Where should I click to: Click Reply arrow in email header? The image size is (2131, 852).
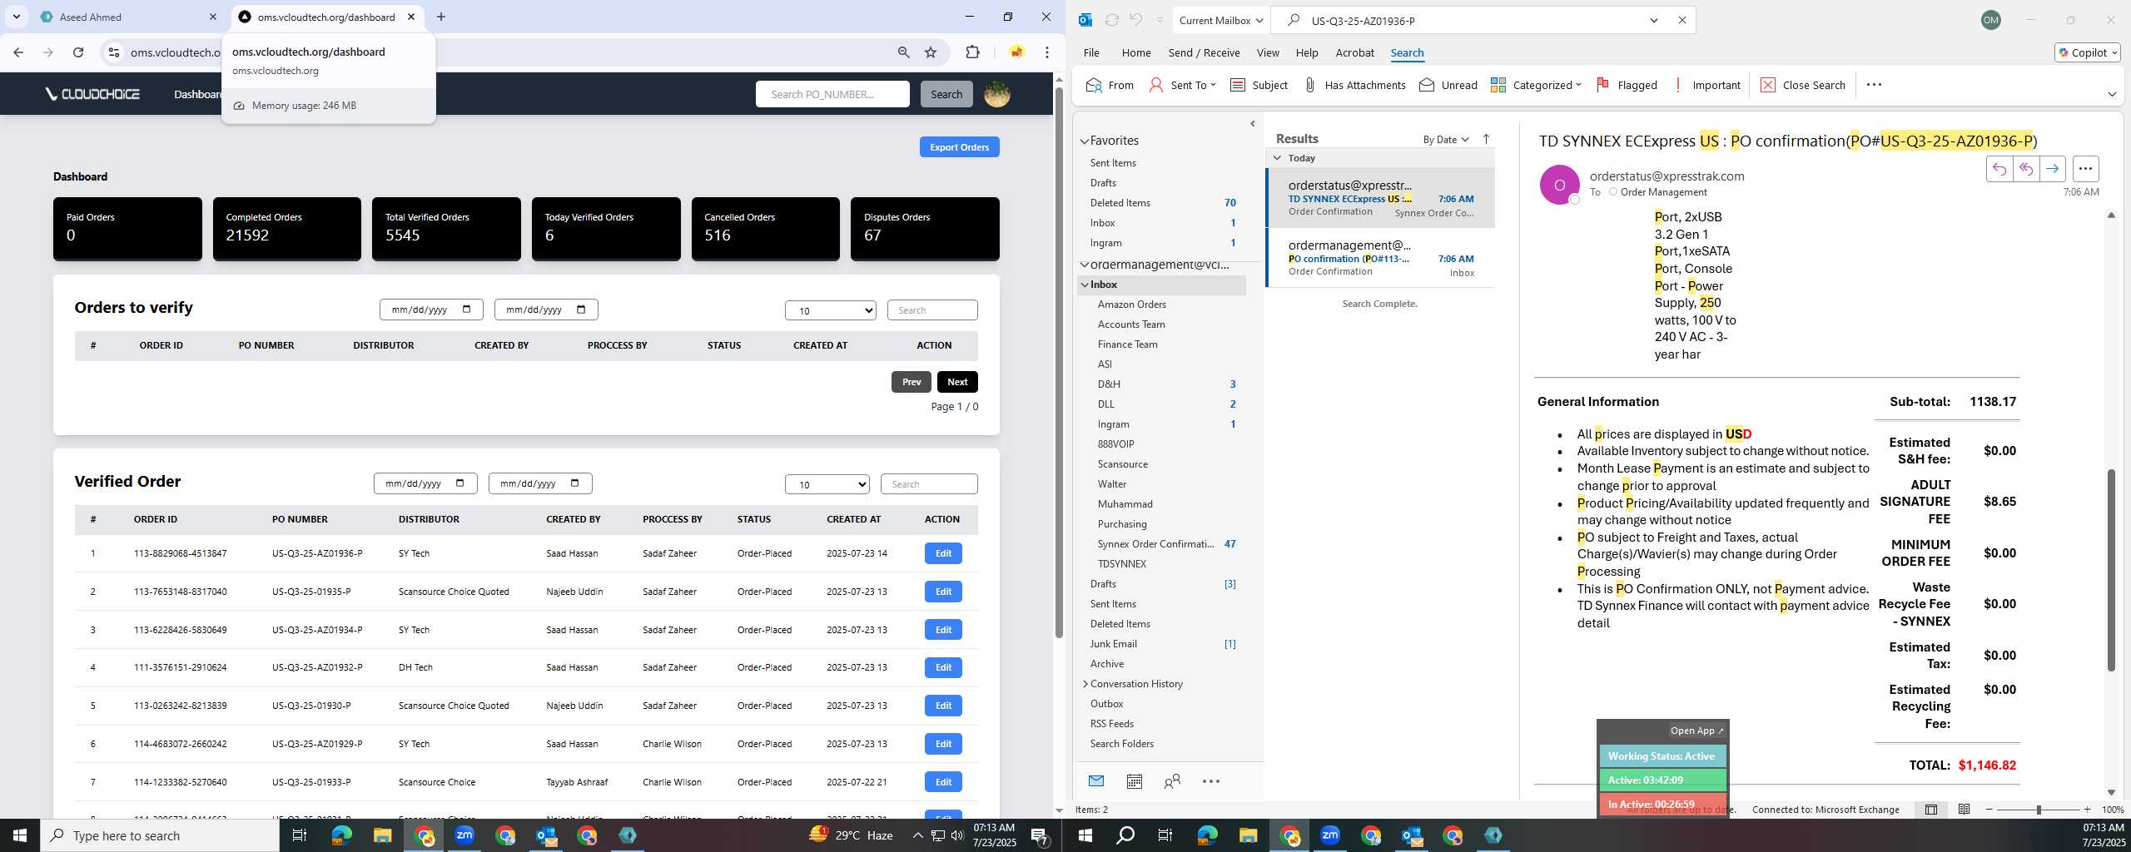1999,169
